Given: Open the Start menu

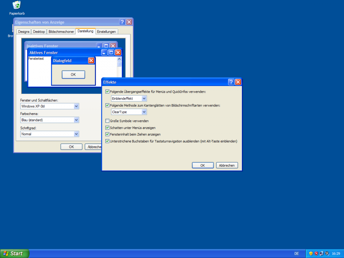Looking at the screenshot, I should point(14,253).
